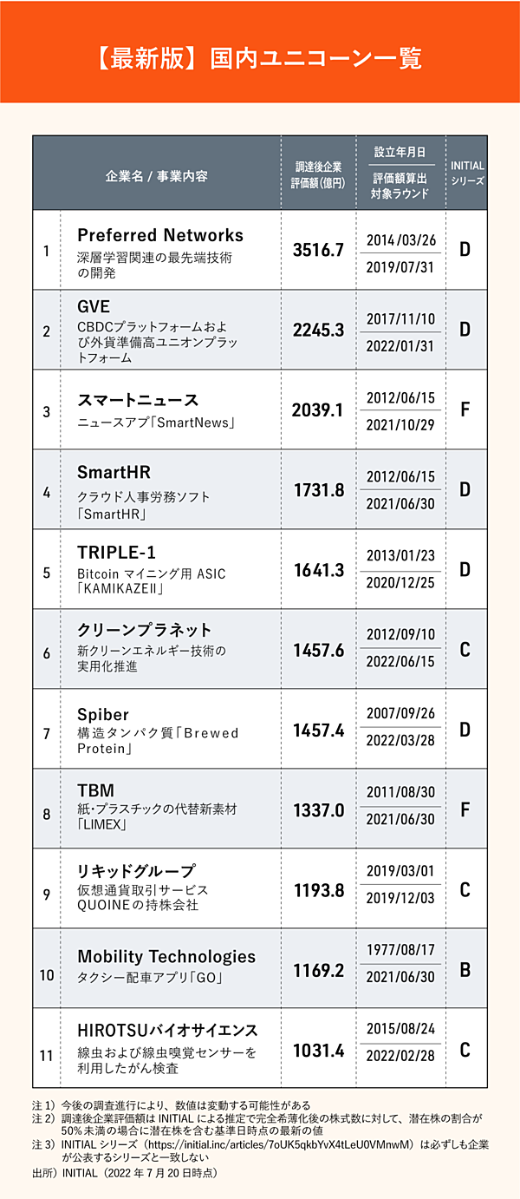Select the Spiber company name
The image size is (520, 1199).
103,714
